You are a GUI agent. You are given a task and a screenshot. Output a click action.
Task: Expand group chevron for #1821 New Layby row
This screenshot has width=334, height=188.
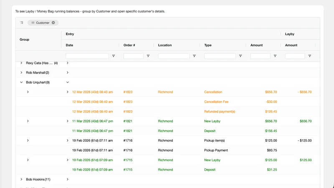[28, 121]
